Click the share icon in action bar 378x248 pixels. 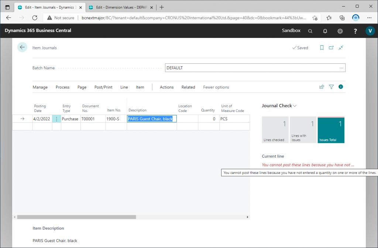(x=322, y=87)
